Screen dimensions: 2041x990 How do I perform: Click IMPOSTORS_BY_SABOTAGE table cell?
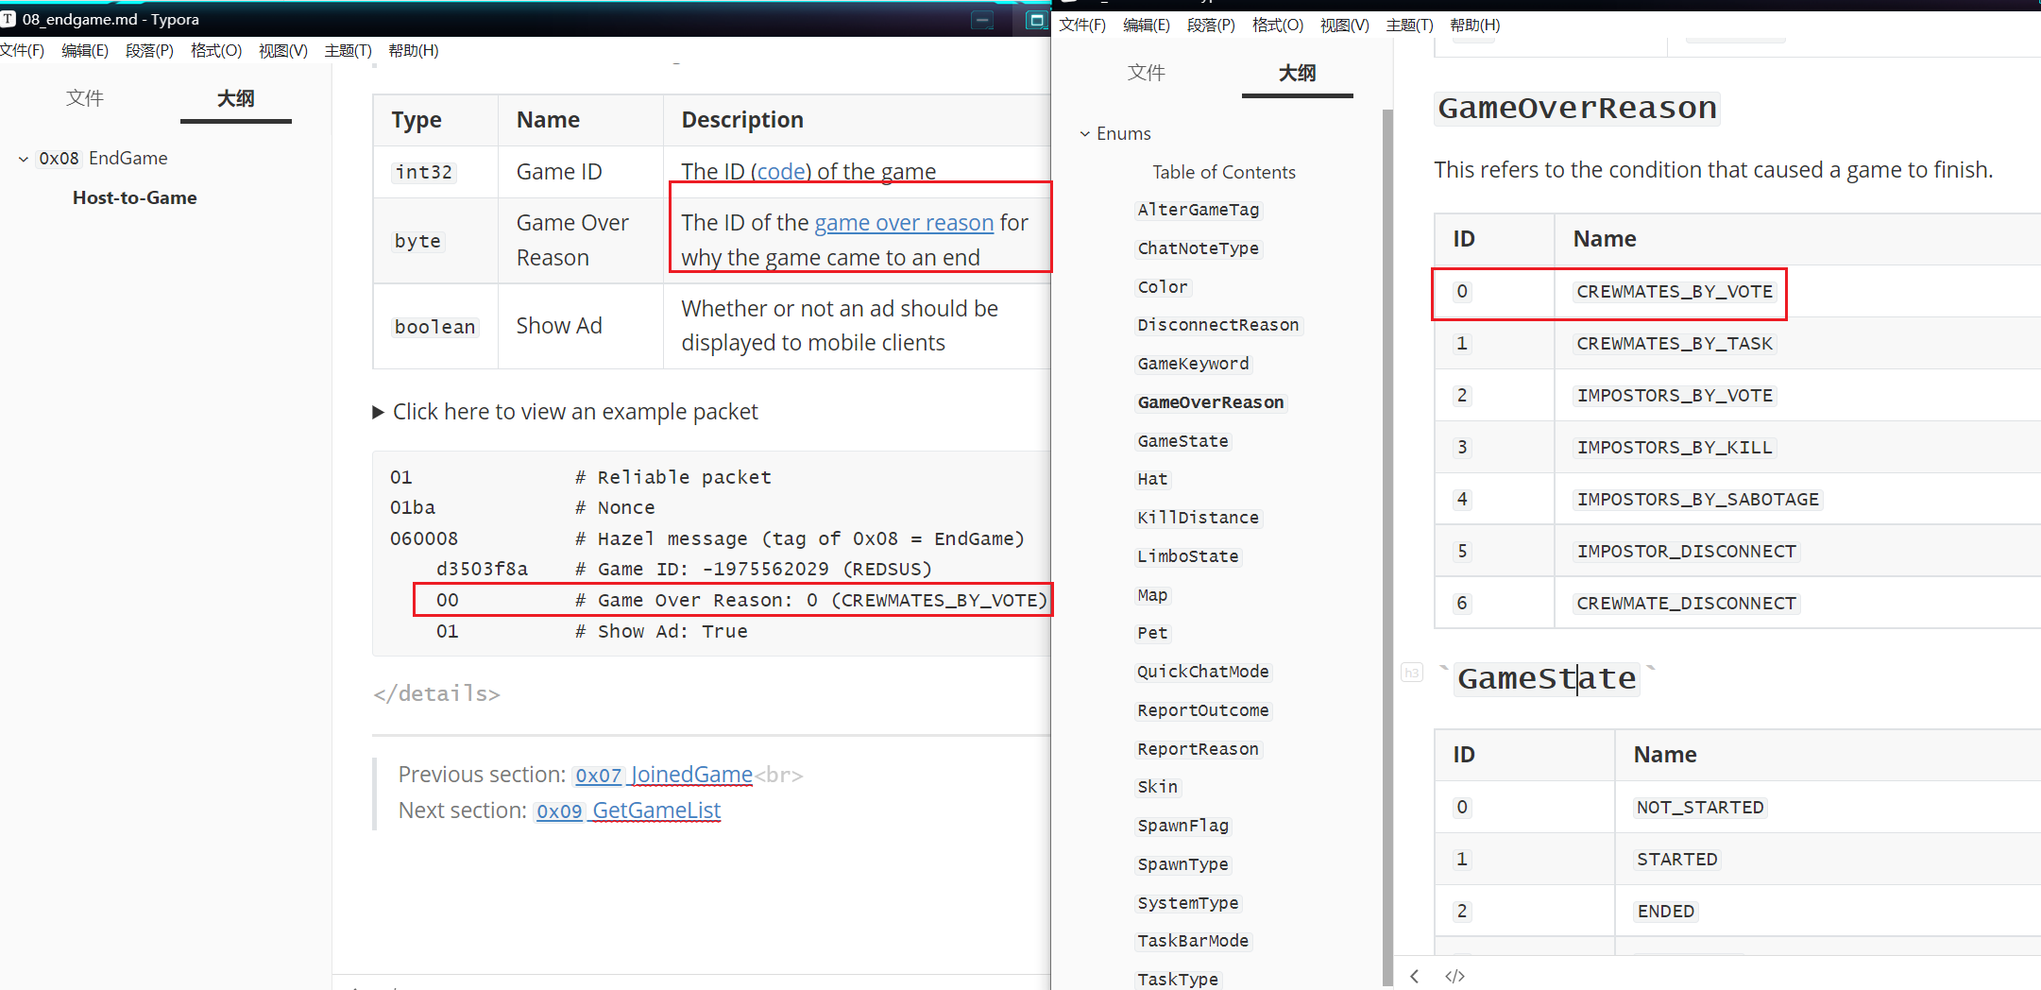click(1697, 500)
